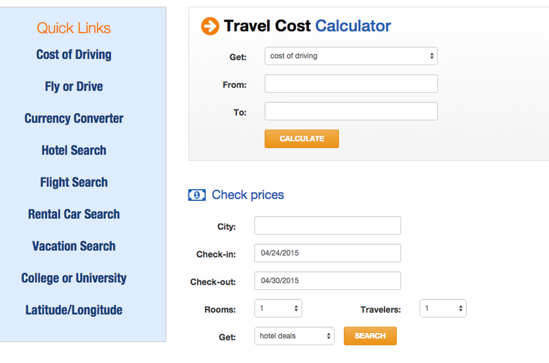Select the Check-out date field

[x=327, y=281]
